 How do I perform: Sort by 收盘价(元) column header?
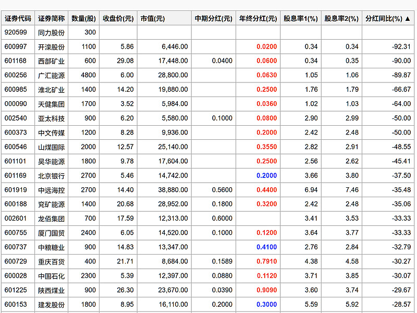118,18
